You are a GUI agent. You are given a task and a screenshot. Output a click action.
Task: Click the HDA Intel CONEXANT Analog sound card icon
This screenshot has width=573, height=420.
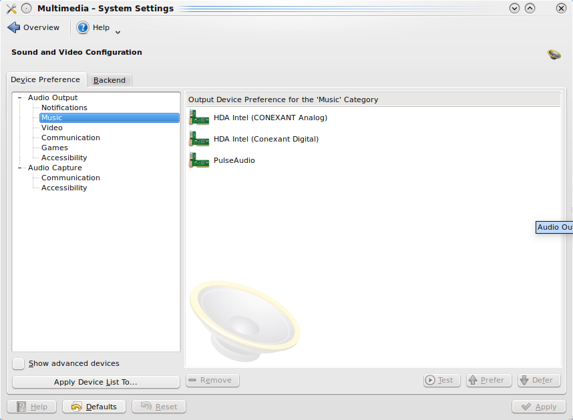pos(199,118)
